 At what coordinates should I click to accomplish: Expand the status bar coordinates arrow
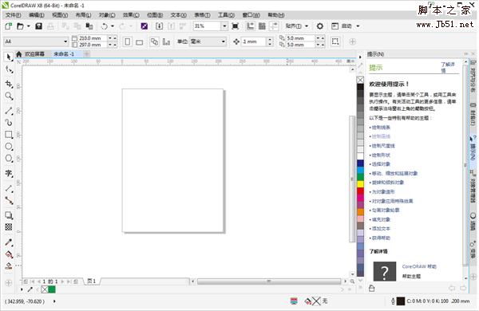click(54, 301)
